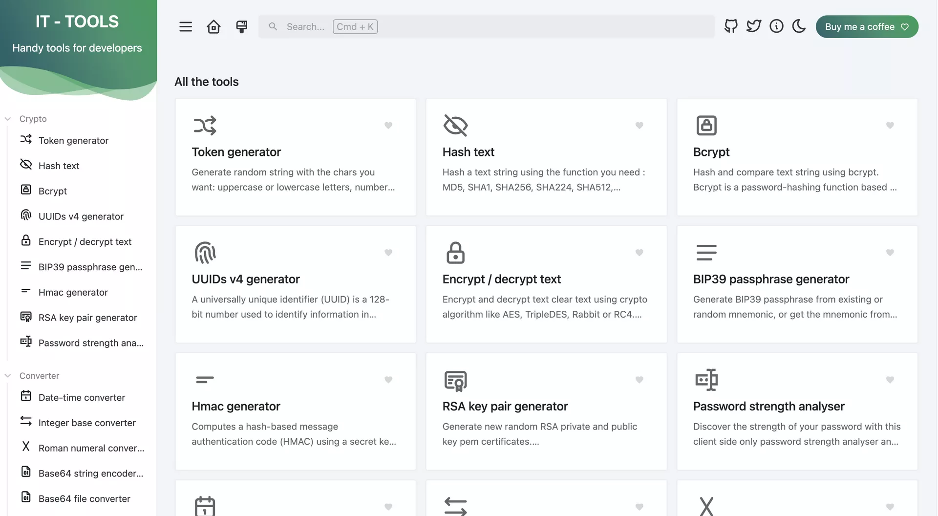Add Encrypt / decrypt text to favorites
This screenshot has width=938, height=516.
(639, 253)
